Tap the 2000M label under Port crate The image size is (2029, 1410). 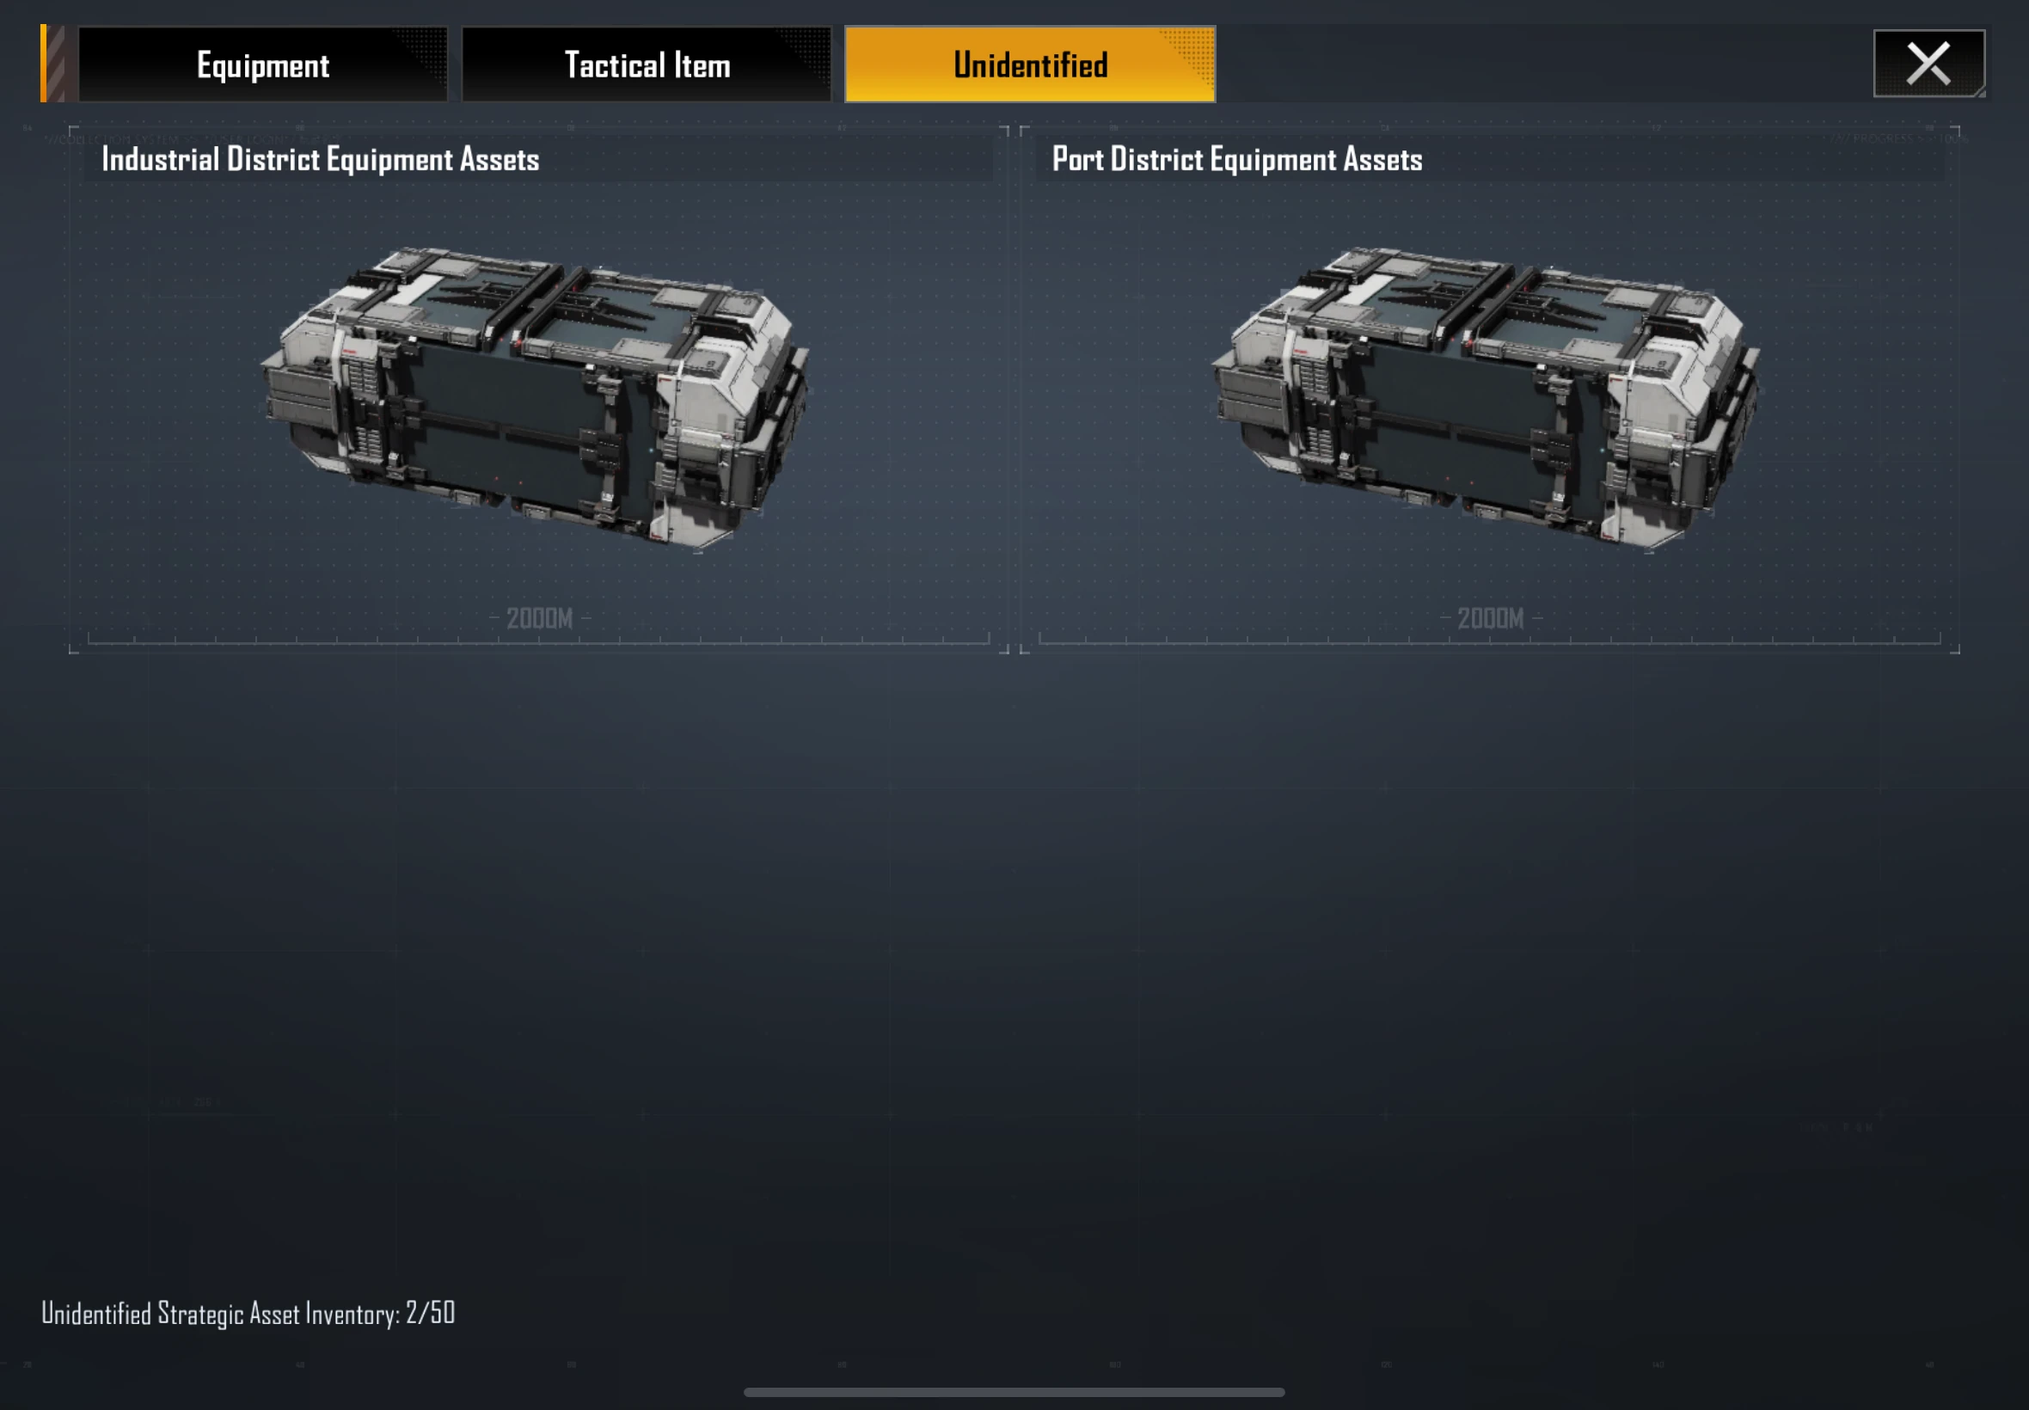click(1490, 618)
